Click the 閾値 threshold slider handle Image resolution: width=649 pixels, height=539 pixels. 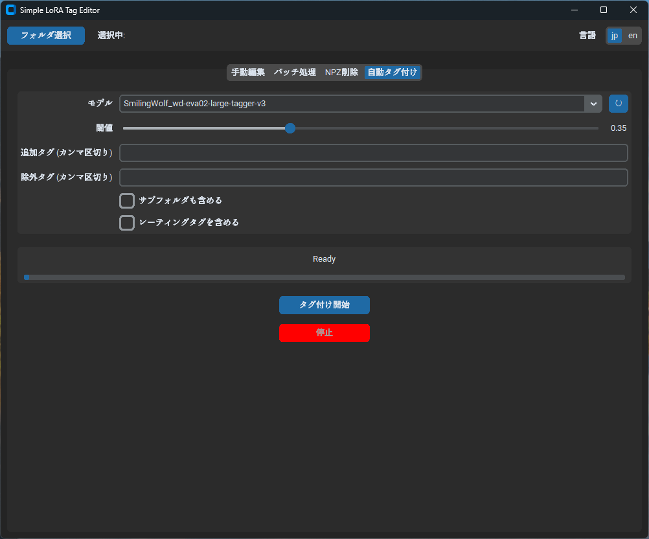pyautogui.click(x=290, y=128)
